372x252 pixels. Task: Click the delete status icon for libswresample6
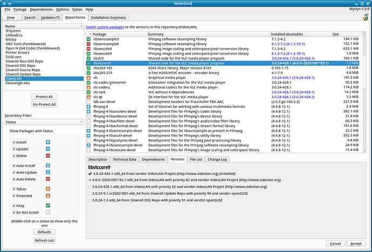[88, 44]
